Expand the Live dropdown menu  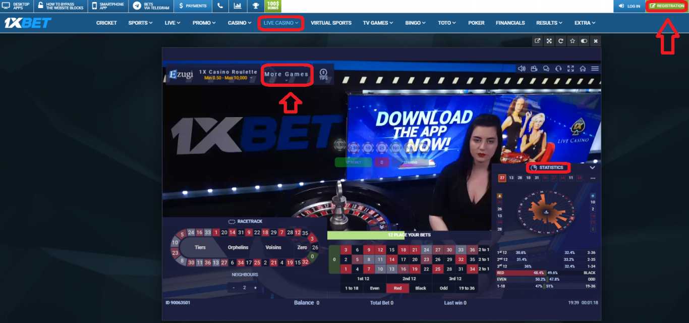173,23
